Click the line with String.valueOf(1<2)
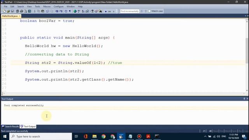Image resolution: width=249 pixels, height=140 pixels. tap(74, 63)
